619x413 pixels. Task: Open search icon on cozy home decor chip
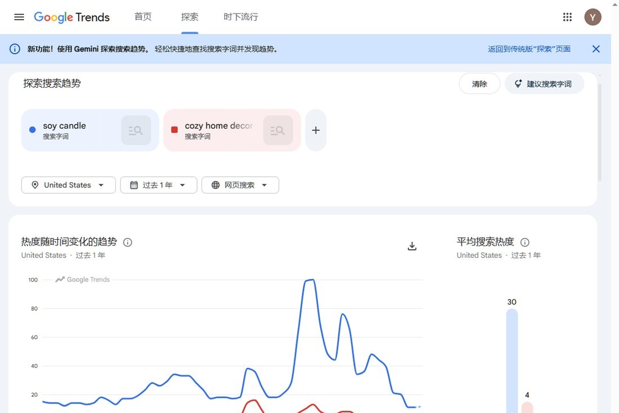pyautogui.click(x=278, y=131)
